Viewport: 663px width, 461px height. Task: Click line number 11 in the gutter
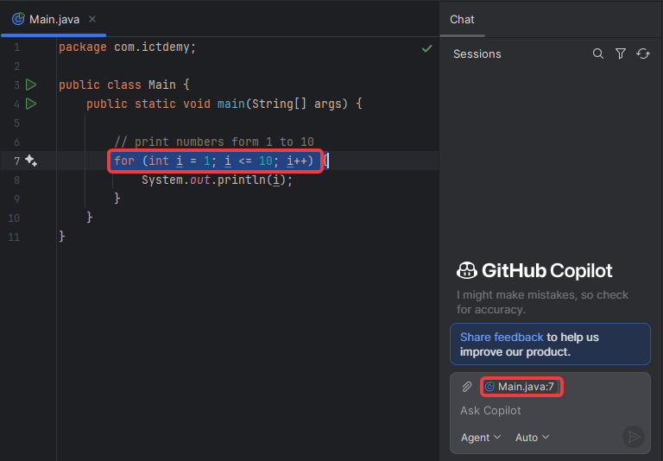tap(14, 237)
